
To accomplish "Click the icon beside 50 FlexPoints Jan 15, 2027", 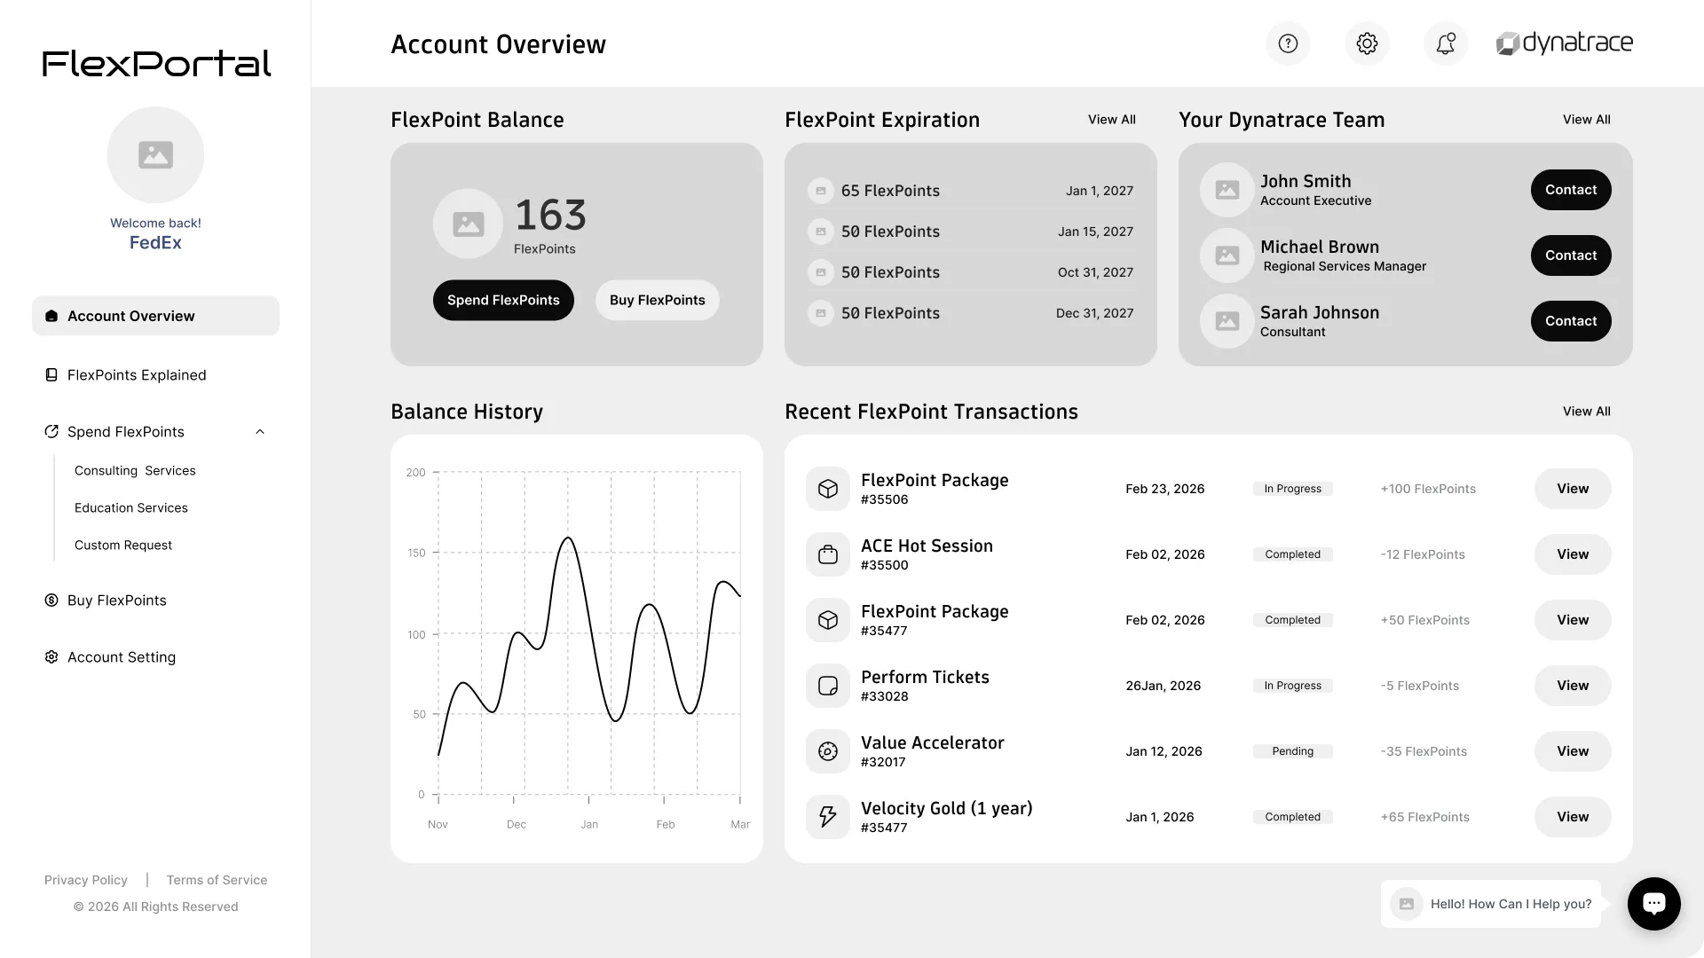I will click(x=821, y=232).
